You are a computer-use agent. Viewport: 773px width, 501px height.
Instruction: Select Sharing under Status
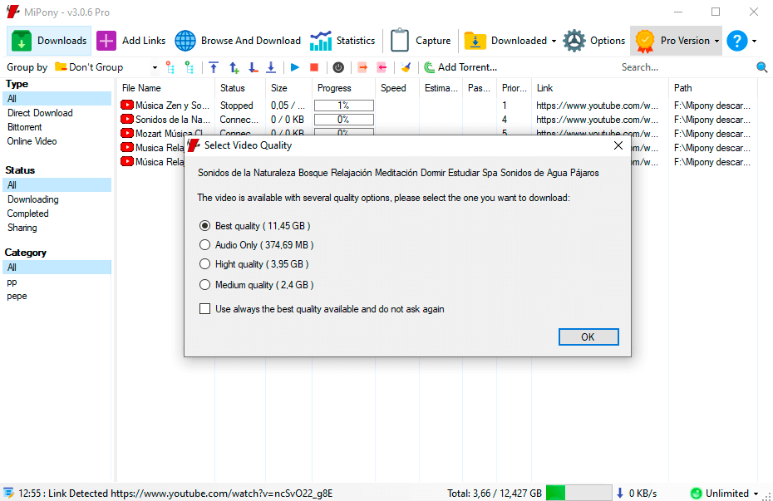click(22, 228)
